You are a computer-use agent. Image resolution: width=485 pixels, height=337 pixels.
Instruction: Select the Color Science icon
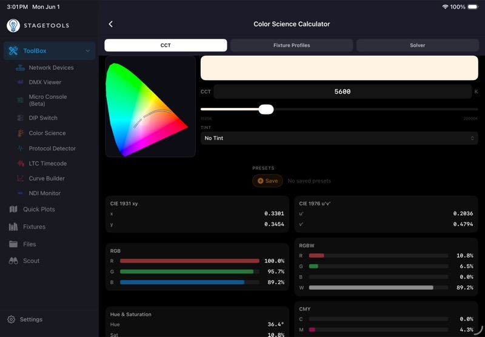click(x=21, y=133)
